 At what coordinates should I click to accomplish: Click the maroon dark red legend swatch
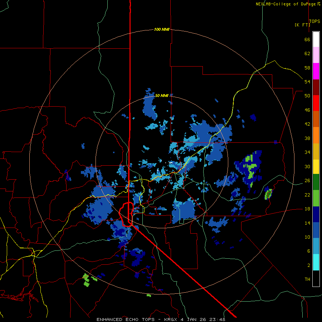click(316, 87)
